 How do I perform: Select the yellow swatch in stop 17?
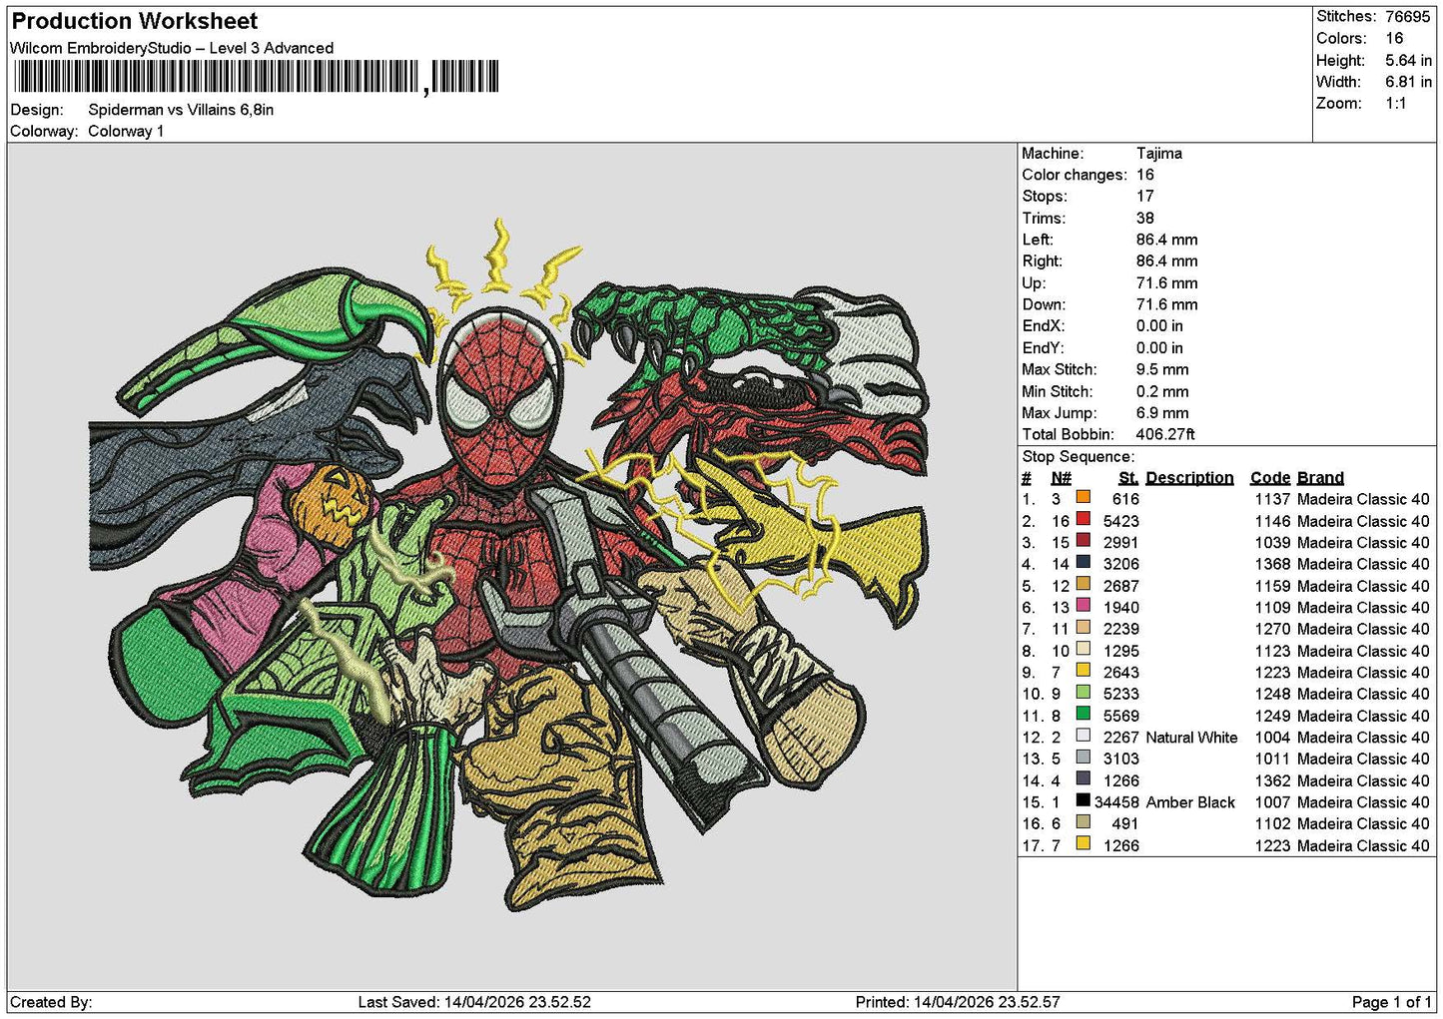[1082, 844]
